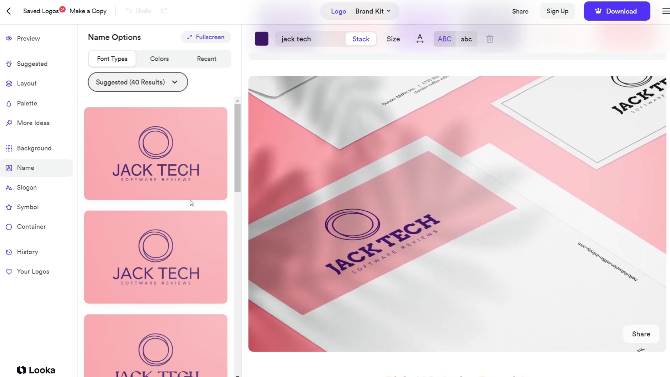Delete the selected text element
Image resolution: width=670 pixels, height=377 pixels.
pyautogui.click(x=490, y=39)
